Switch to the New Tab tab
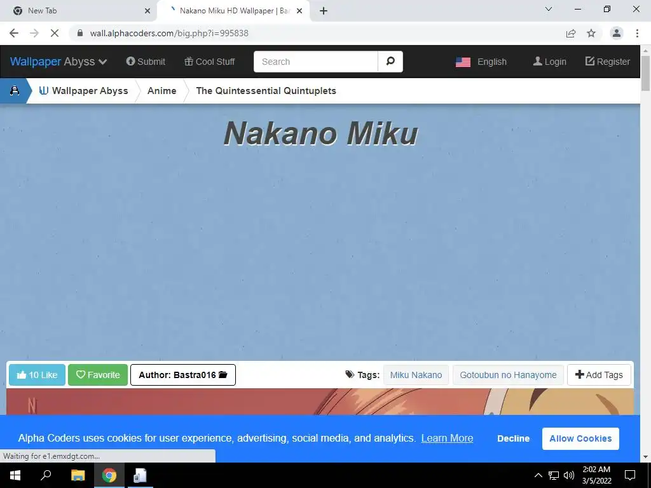Viewport: 651px width, 488px height. (x=79, y=11)
